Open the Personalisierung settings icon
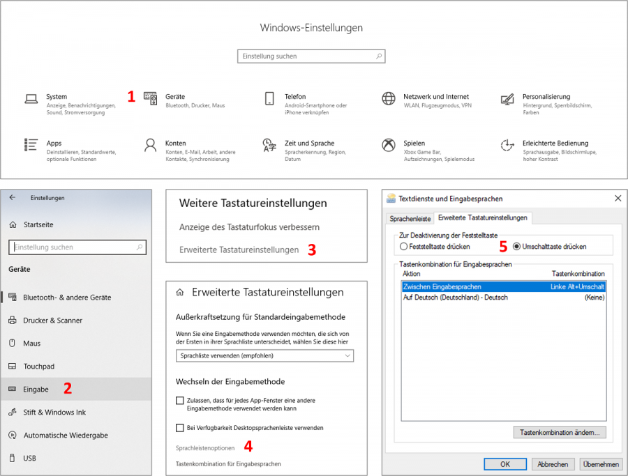This screenshot has height=476, width=628. point(507,99)
